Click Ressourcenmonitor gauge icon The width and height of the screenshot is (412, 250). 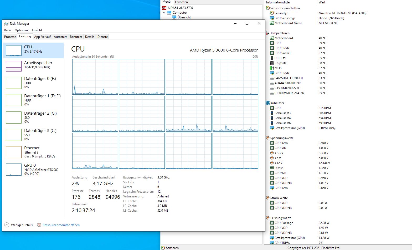tap(39, 225)
